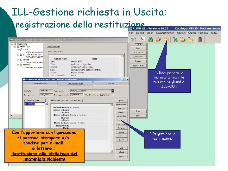The height and width of the screenshot is (171, 228).
Task: Collapse the COPIE tree branch
Action: [x=18, y=50]
